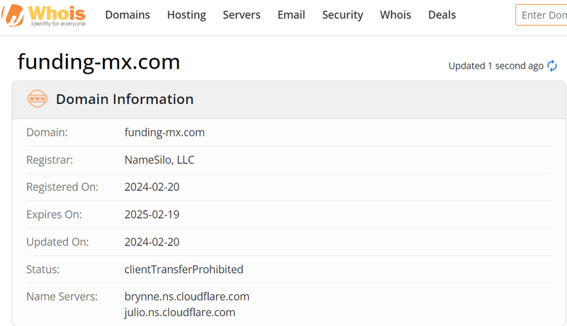The height and width of the screenshot is (326, 567).
Task: Select the status clientTransferProhibited
Action: [184, 269]
